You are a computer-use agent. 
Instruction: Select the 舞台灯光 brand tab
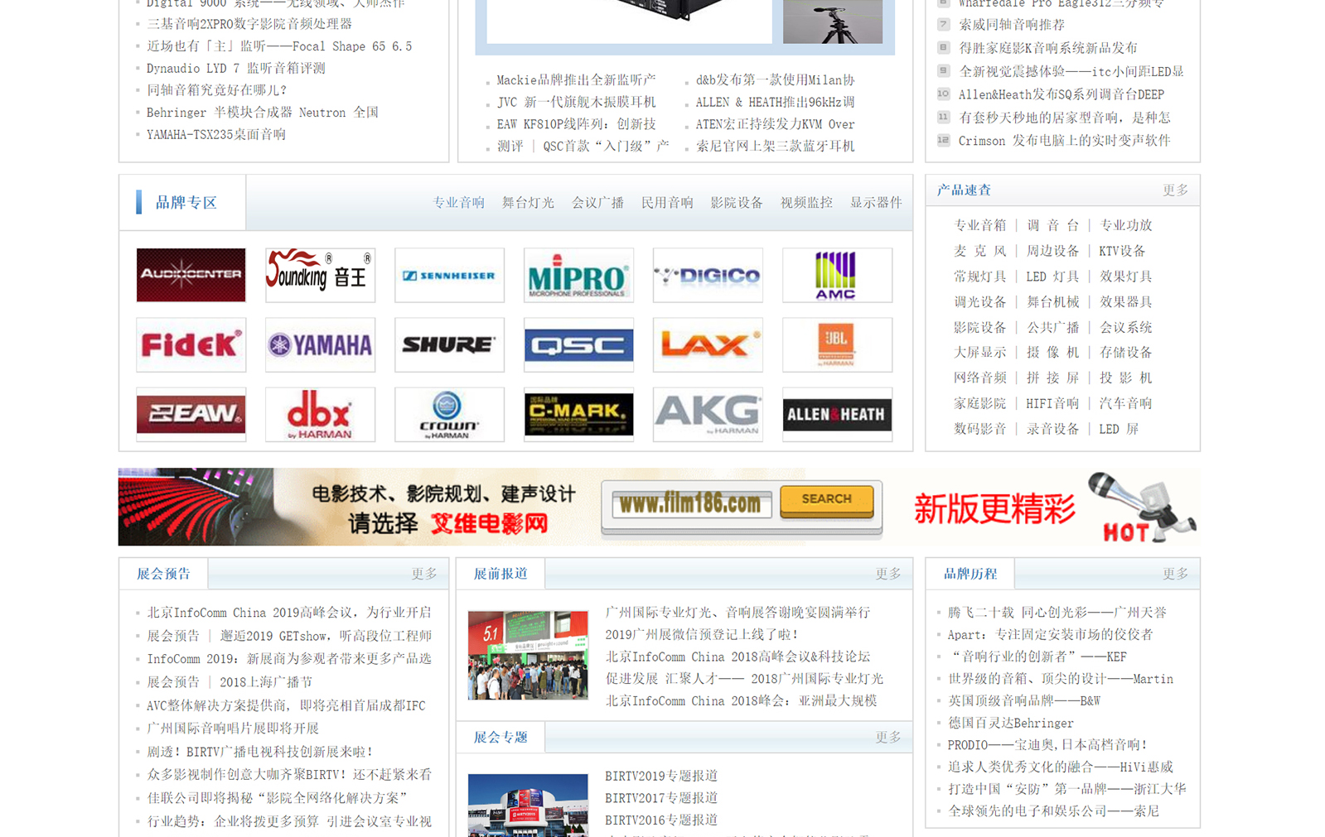coord(528,203)
